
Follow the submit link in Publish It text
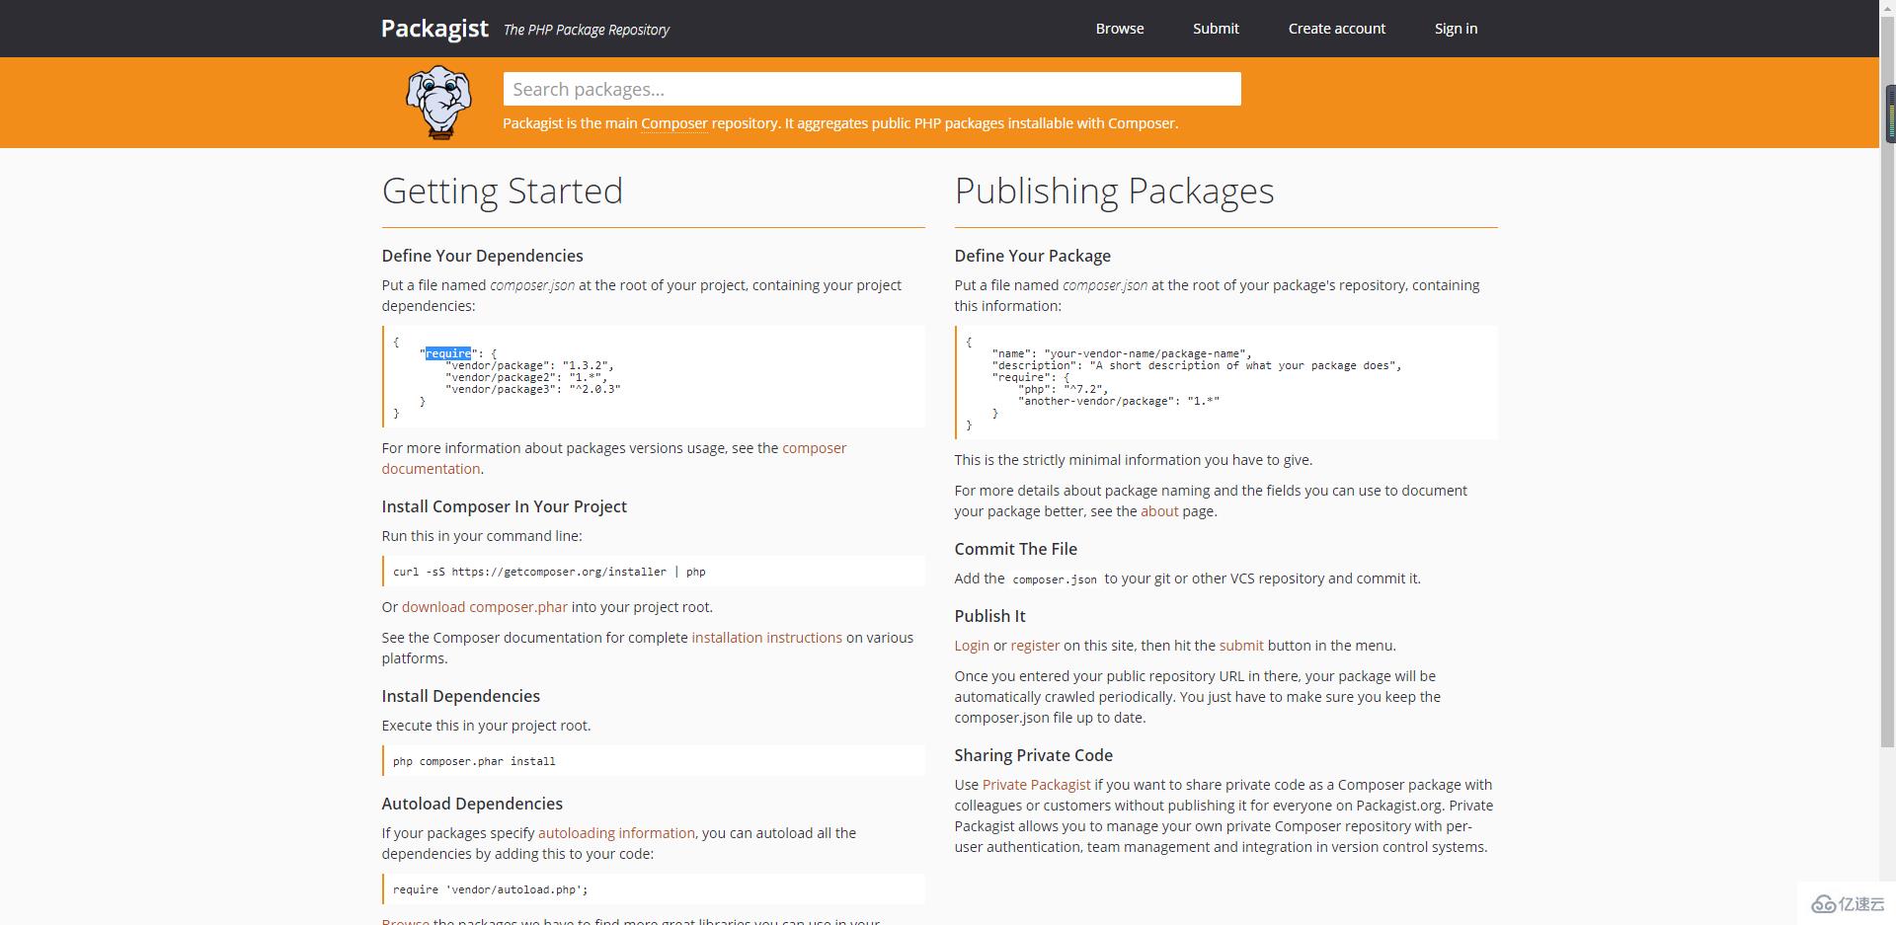coord(1241,646)
